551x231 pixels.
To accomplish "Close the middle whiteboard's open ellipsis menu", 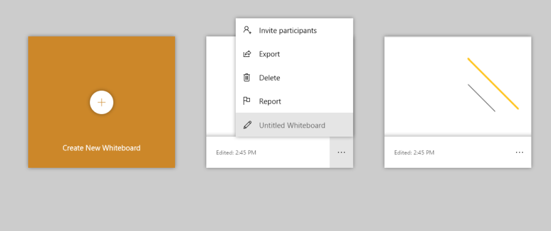I will point(341,152).
